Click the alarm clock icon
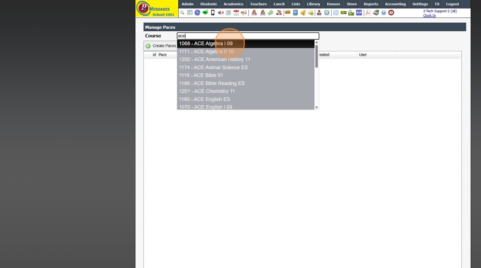The width and height of the screenshot is (481, 268). tap(327, 12)
